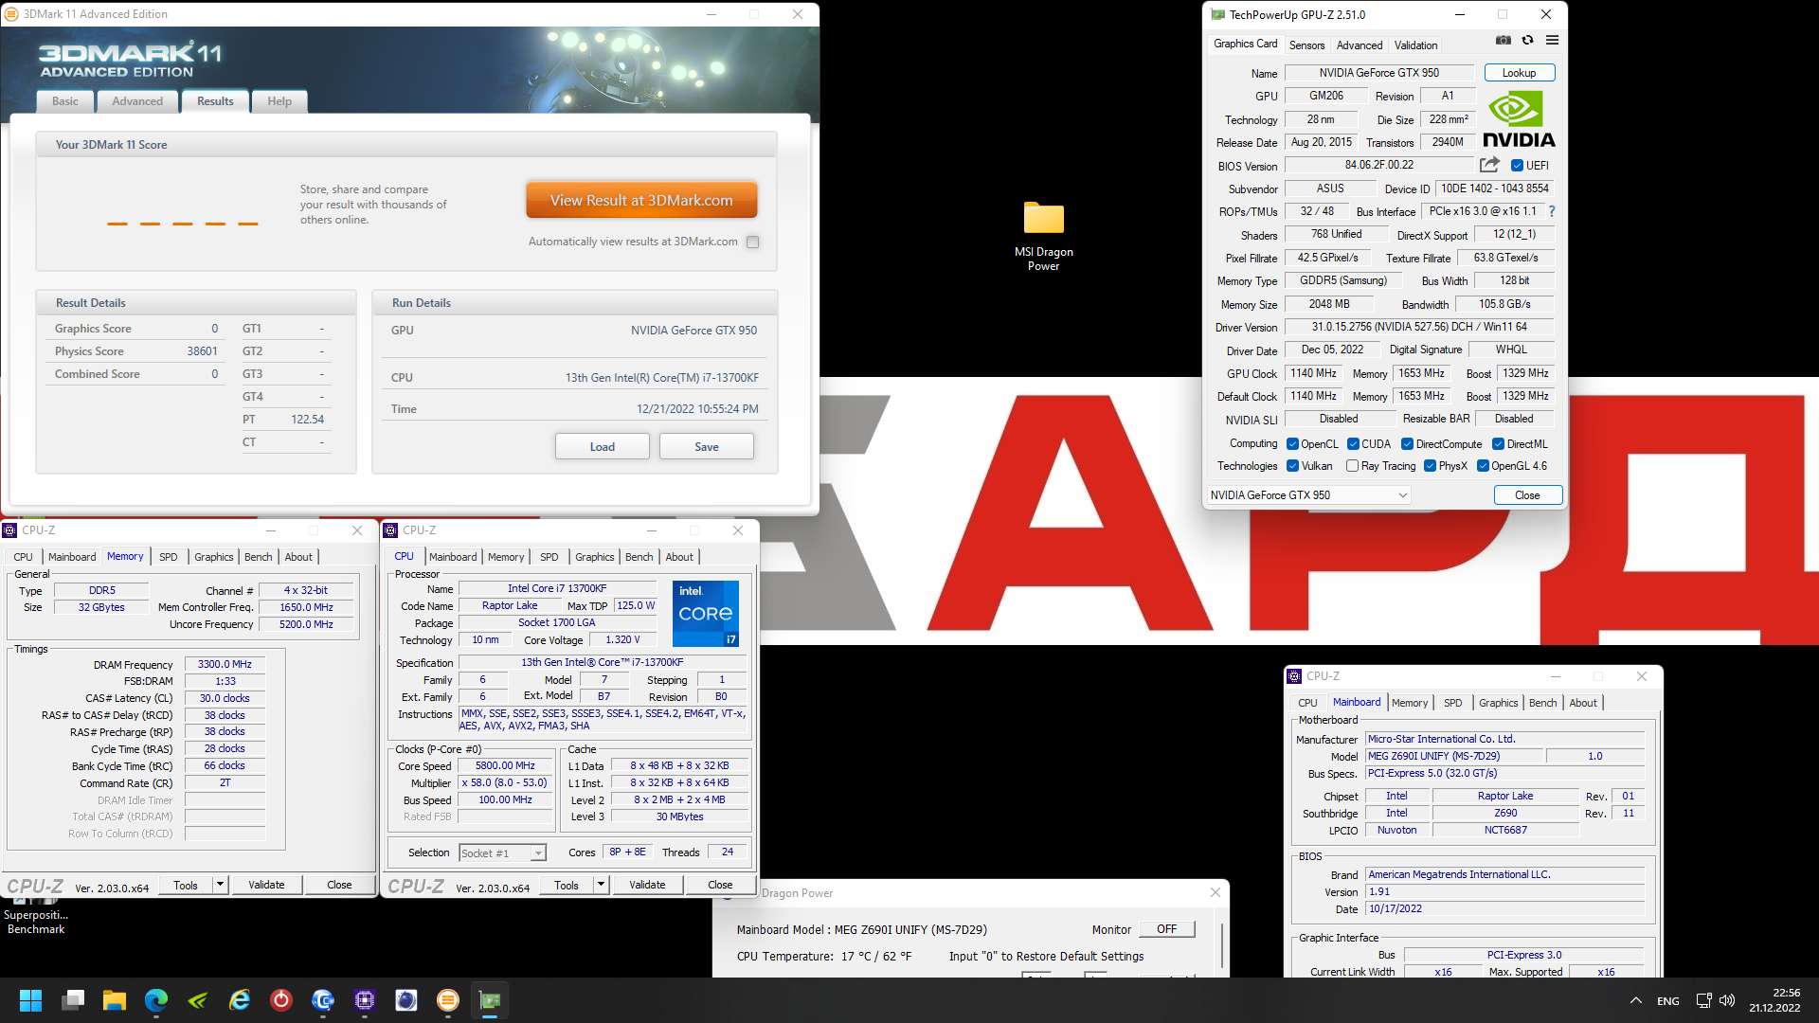1819x1023 pixels.
Task: Switch to the Sensors tab in GPU-Z
Action: coord(1306,45)
